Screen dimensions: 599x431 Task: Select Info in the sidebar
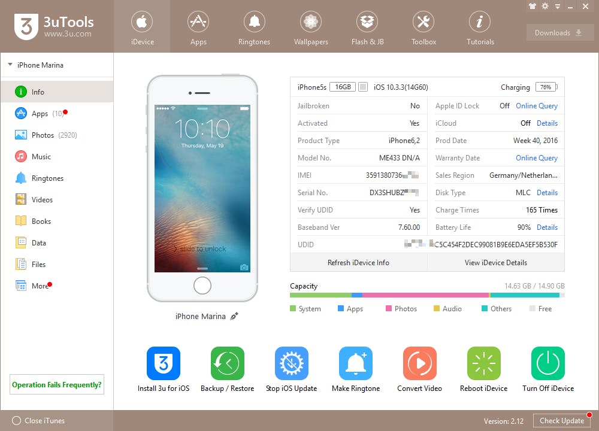[57, 92]
